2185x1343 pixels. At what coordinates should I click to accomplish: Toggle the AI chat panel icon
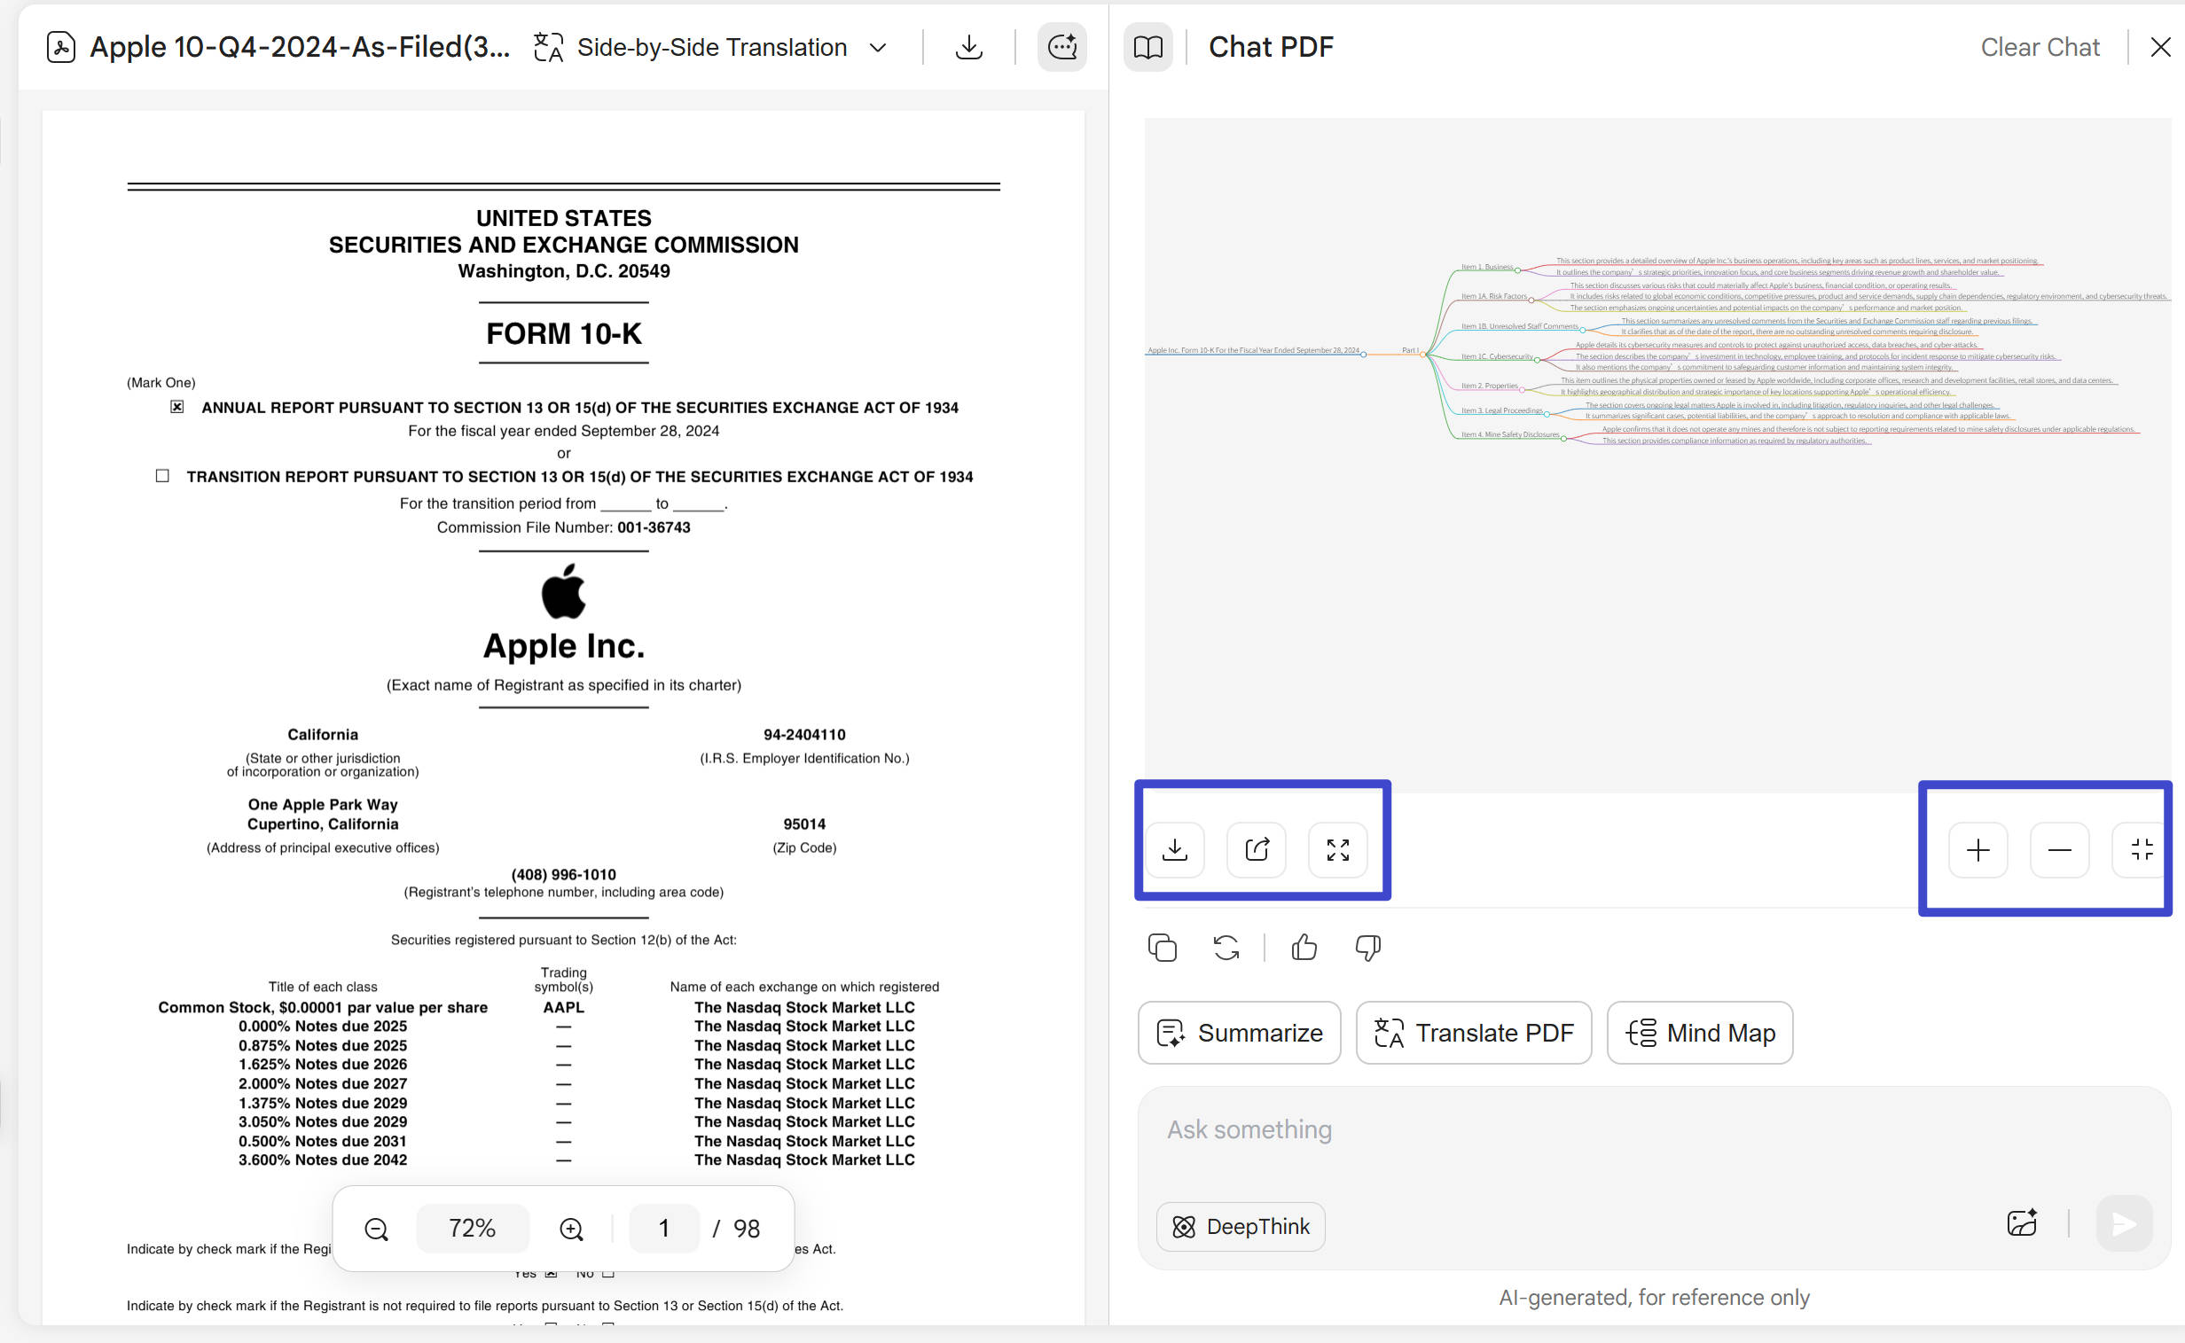[1061, 47]
